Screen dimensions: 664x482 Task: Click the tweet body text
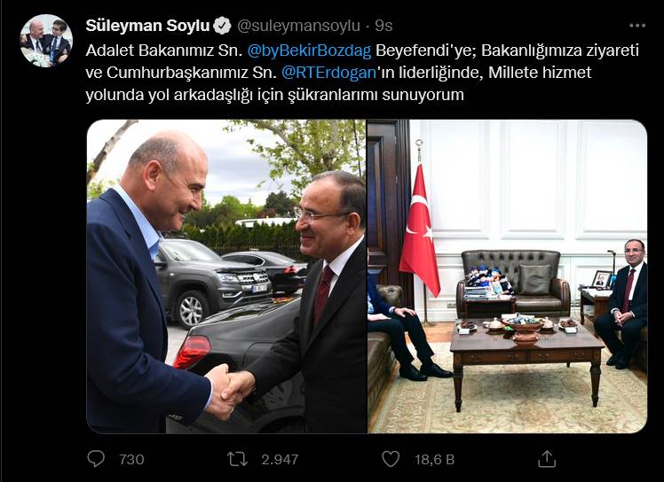pyautogui.click(x=362, y=73)
